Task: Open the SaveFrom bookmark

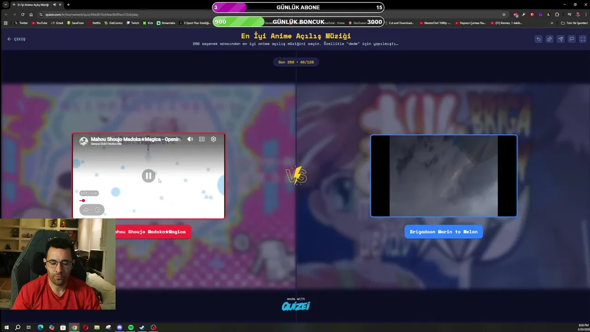Action: [76, 23]
